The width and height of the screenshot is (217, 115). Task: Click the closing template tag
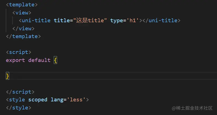(x=23, y=36)
